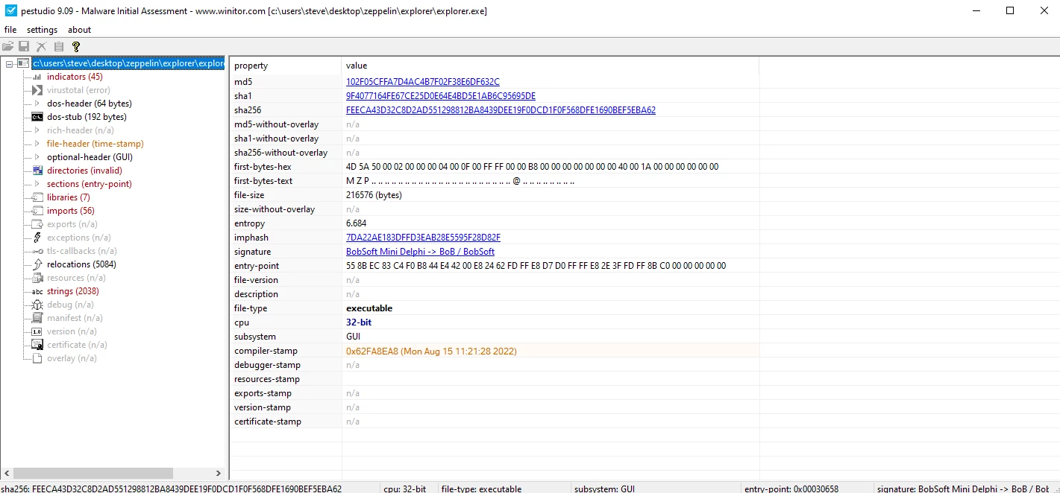Click the strings abc icon
The width and height of the screenshot is (1060, 493).
tap(37, 291)
